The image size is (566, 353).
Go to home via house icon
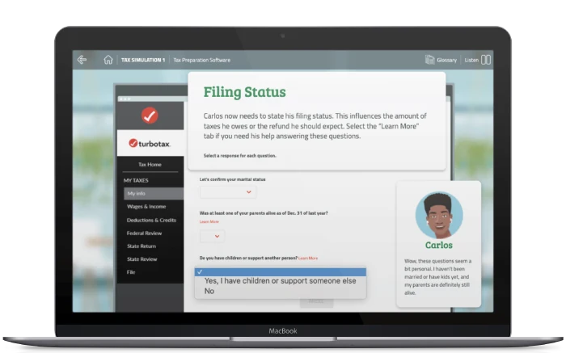[108, 60]
